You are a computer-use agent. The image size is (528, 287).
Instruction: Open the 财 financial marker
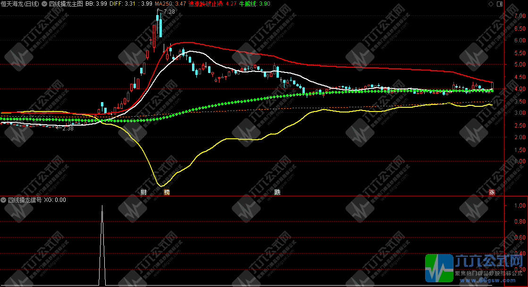(143, 192)
